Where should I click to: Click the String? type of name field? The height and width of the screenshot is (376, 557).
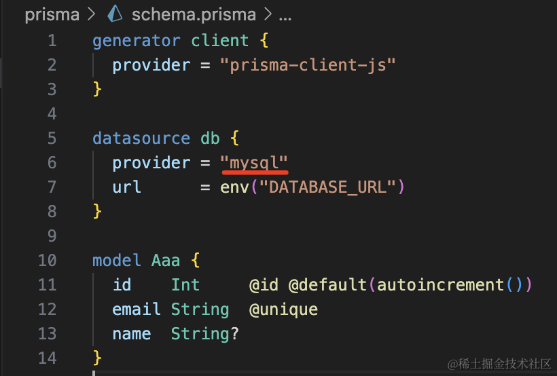(204, 334)
